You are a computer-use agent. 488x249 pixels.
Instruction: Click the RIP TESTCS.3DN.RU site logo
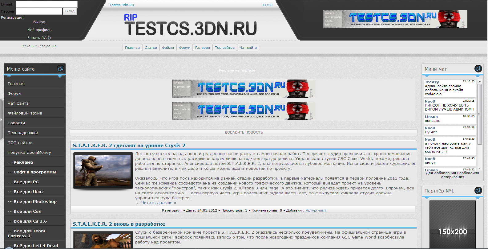click(190, 25)
